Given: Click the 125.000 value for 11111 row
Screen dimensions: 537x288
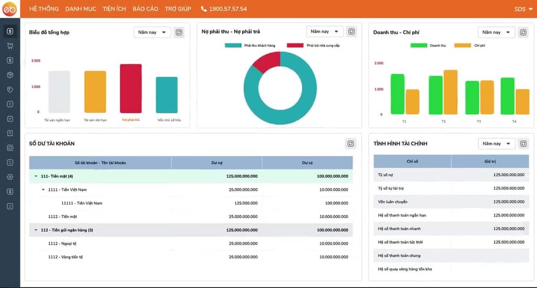Looking at the screenshot, I should (x=246, y=203).
